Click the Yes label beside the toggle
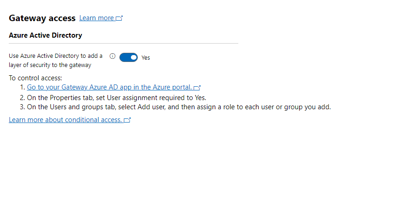 [x=146, y=57]
